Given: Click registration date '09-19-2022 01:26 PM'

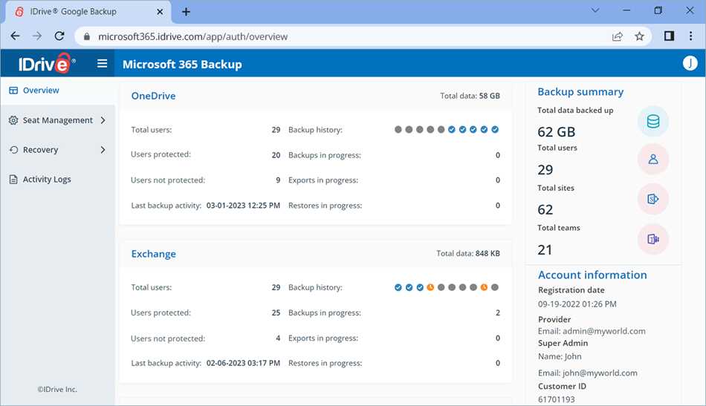Looking at the screenshot, I should pyautogui.click(x=577, y=304).
